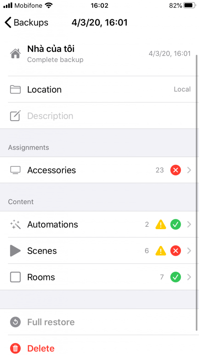Select the compose icon next to Description
This screenshot has height=355, width=199.
pos(15,116)
